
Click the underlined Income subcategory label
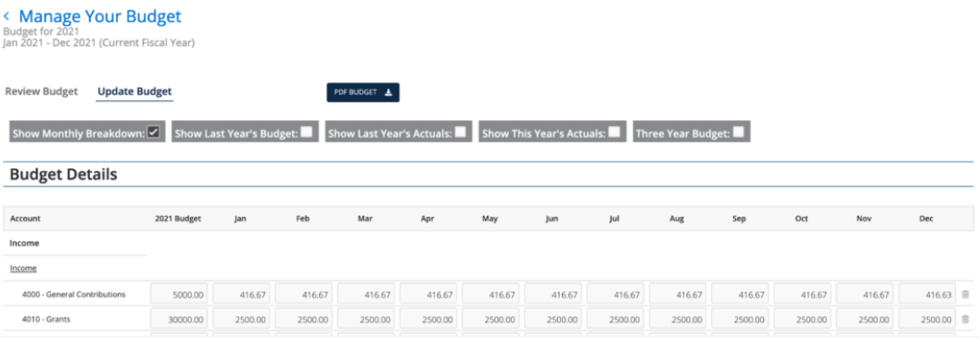[23, 269]
